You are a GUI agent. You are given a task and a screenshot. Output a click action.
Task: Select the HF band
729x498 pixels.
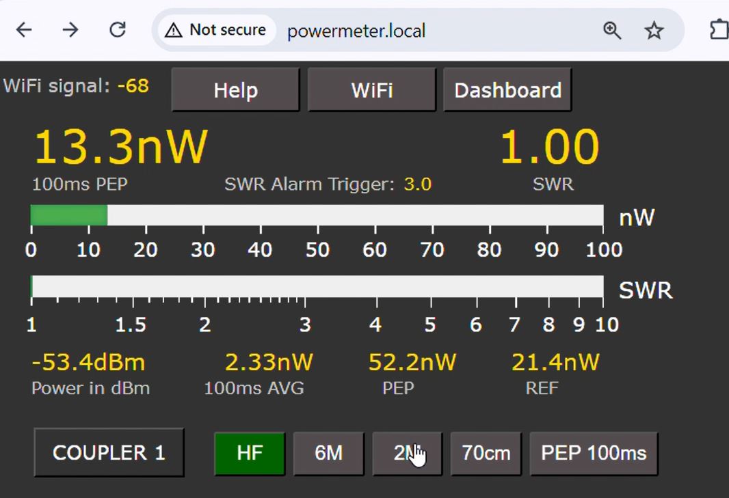(249, 453)
